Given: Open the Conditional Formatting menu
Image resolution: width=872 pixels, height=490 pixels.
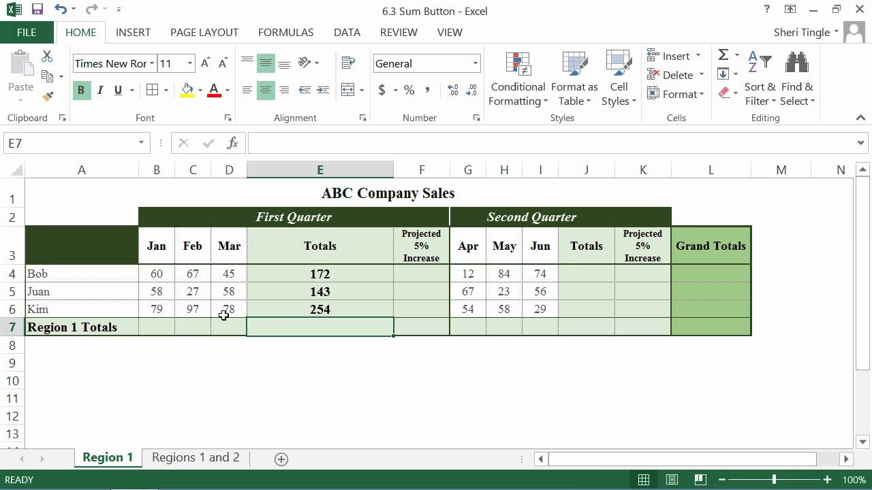Looking at the screenshot, I should [518, 78].
